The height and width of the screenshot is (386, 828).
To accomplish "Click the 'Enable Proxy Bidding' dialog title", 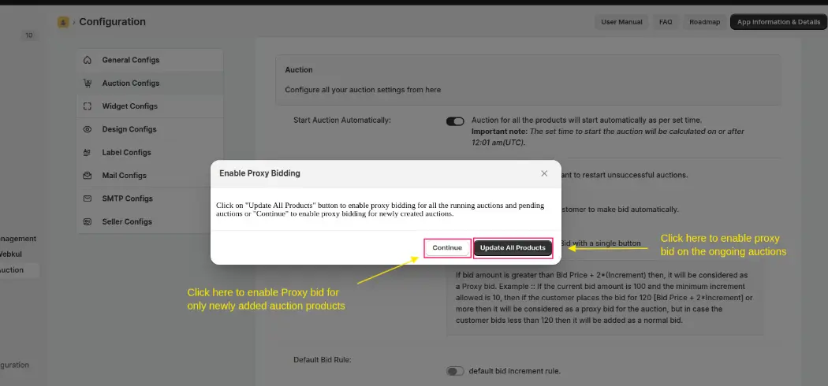I will (x=259, y=173).
